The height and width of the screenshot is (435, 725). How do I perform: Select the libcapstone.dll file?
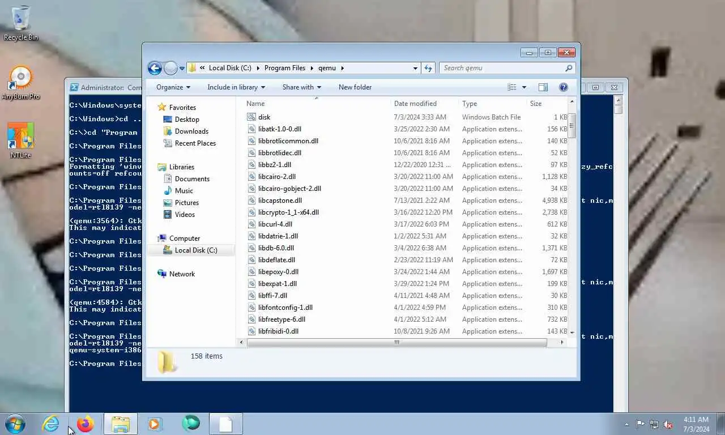coord(280,201)
